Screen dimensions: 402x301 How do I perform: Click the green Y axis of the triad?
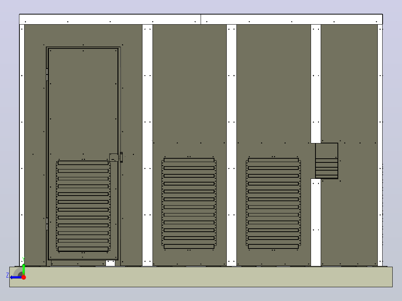(x=23, y=269)
